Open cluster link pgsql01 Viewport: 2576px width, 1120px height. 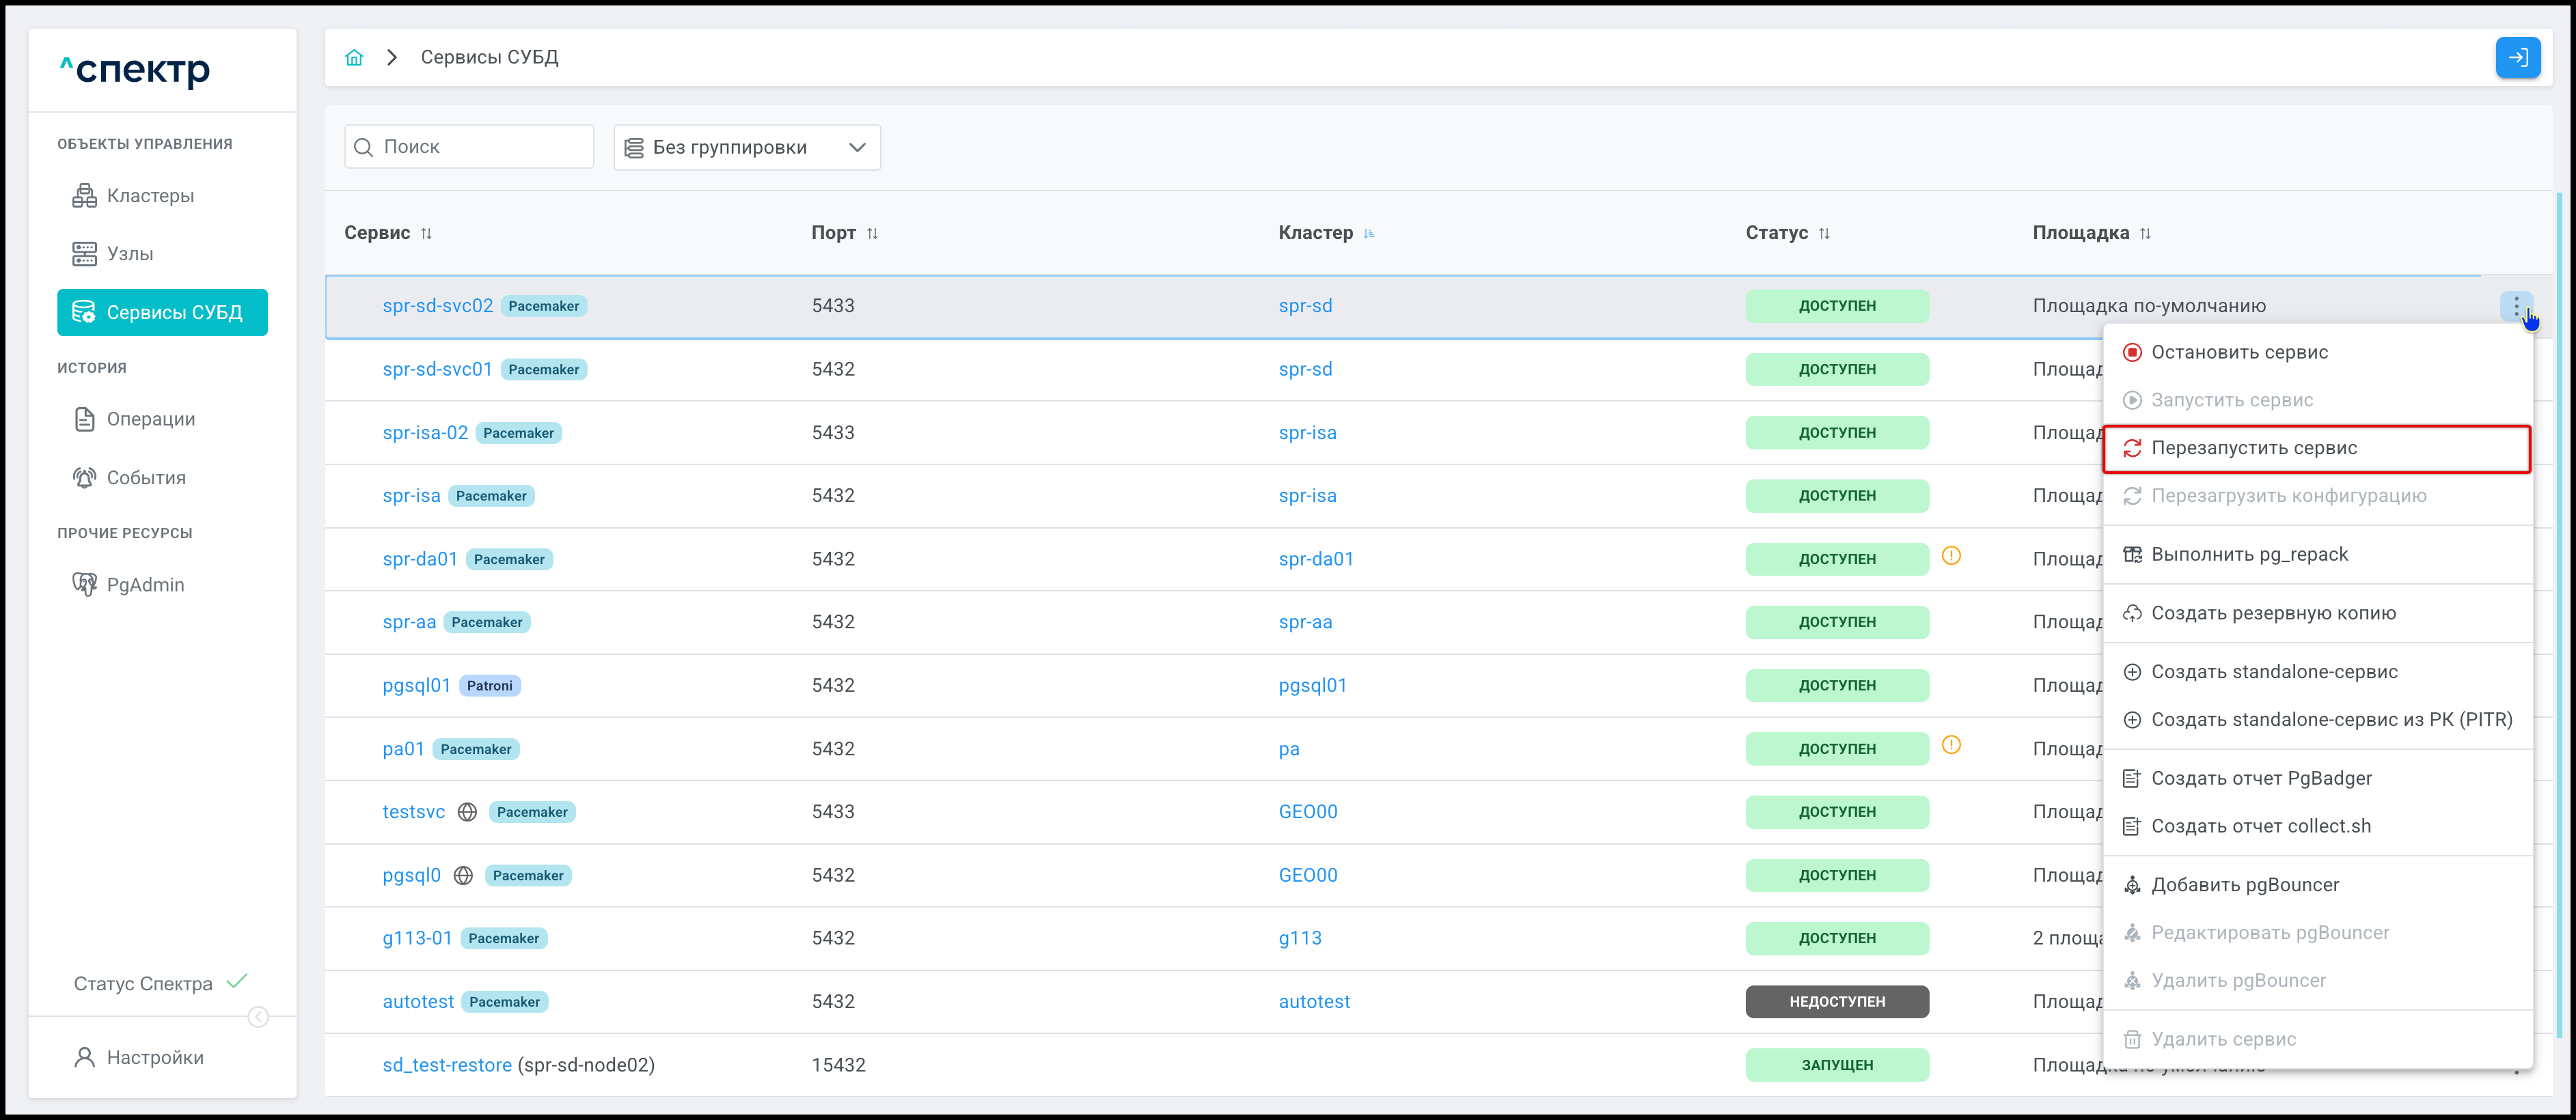click(x=1312, y=686)
